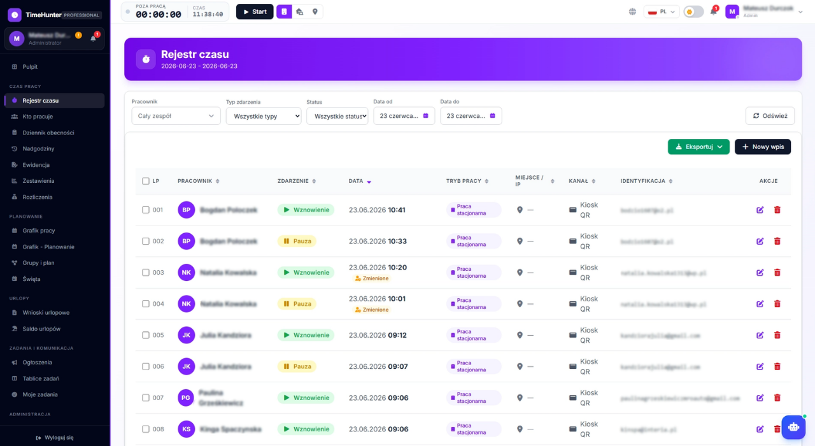Open Zestawienia in the sidebar
815x446 pixels.
coord(54,181)
